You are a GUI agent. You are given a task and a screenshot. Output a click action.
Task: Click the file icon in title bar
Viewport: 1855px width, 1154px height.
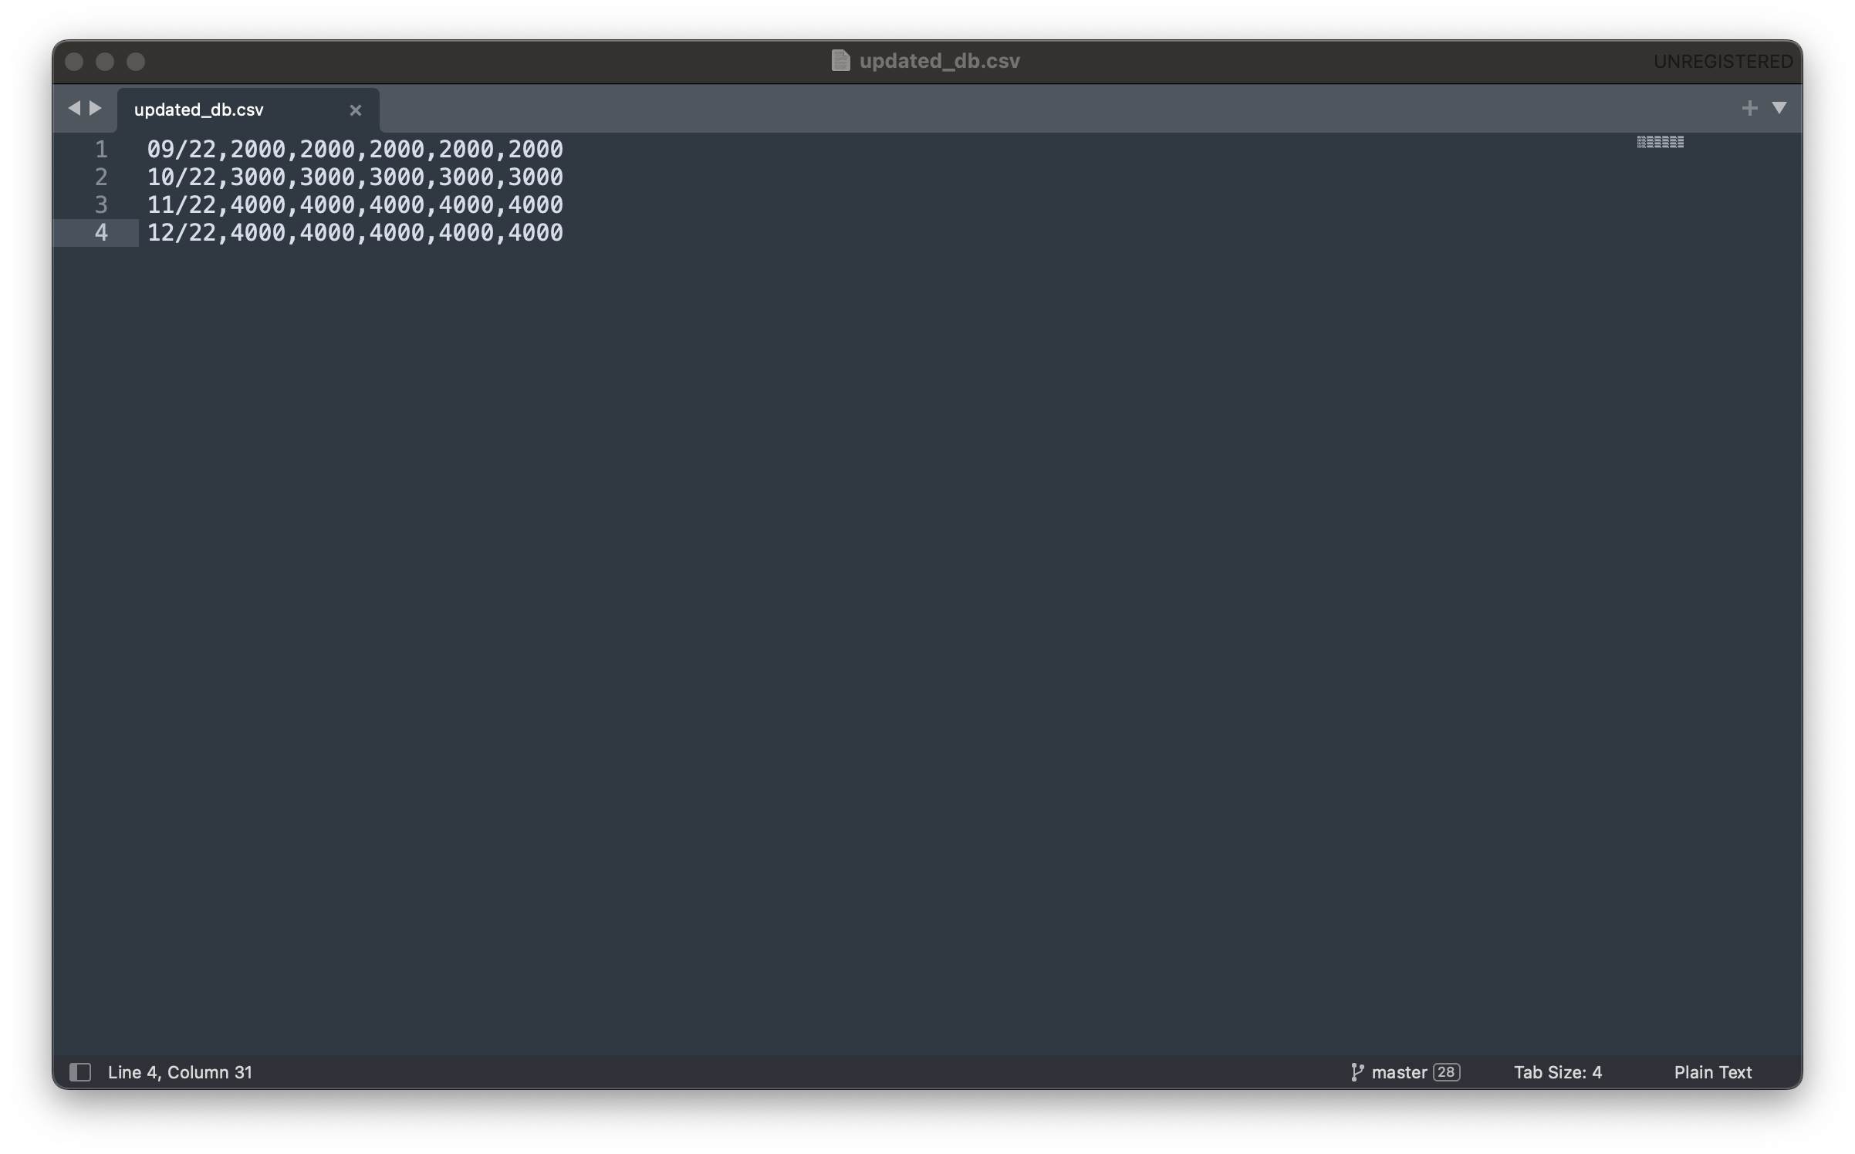pos(840,61)
